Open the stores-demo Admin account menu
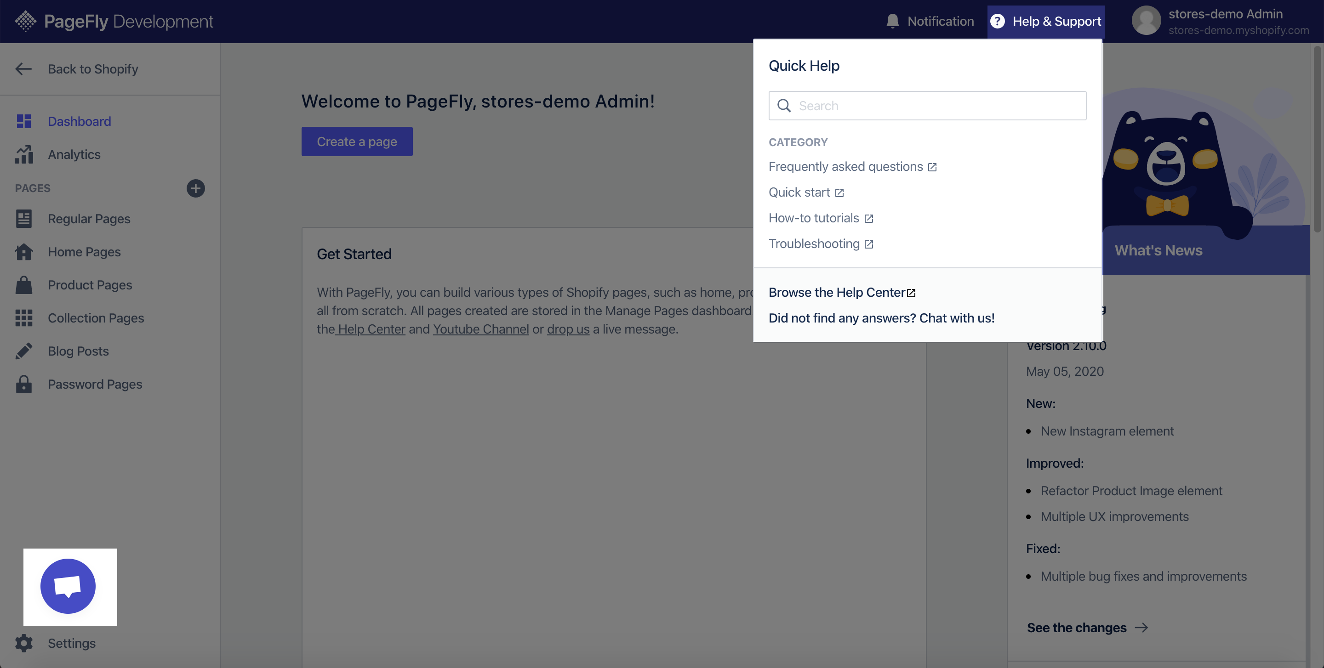1324x668 pixels. coord(1221,21)
